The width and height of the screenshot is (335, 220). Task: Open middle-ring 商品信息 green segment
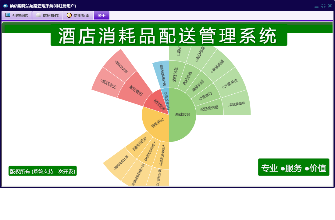click(x=187, y=79)
